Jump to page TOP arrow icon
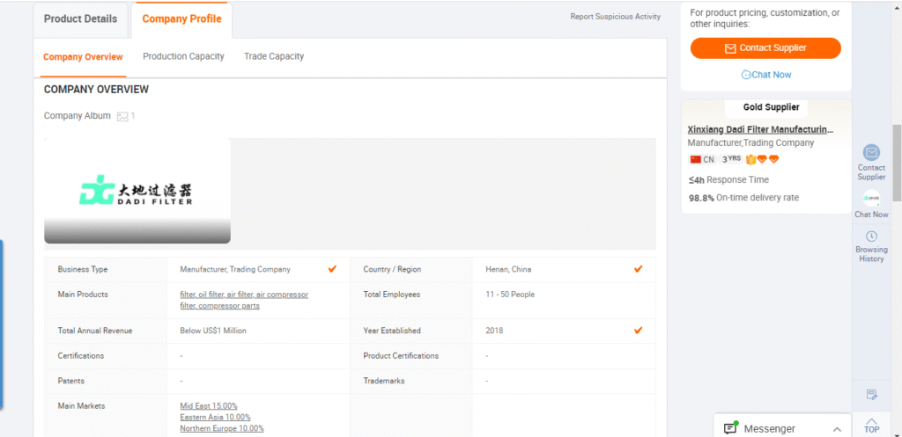Image resolution: width=902 pixels, height=437 pixels. click(x=871, y=424)
